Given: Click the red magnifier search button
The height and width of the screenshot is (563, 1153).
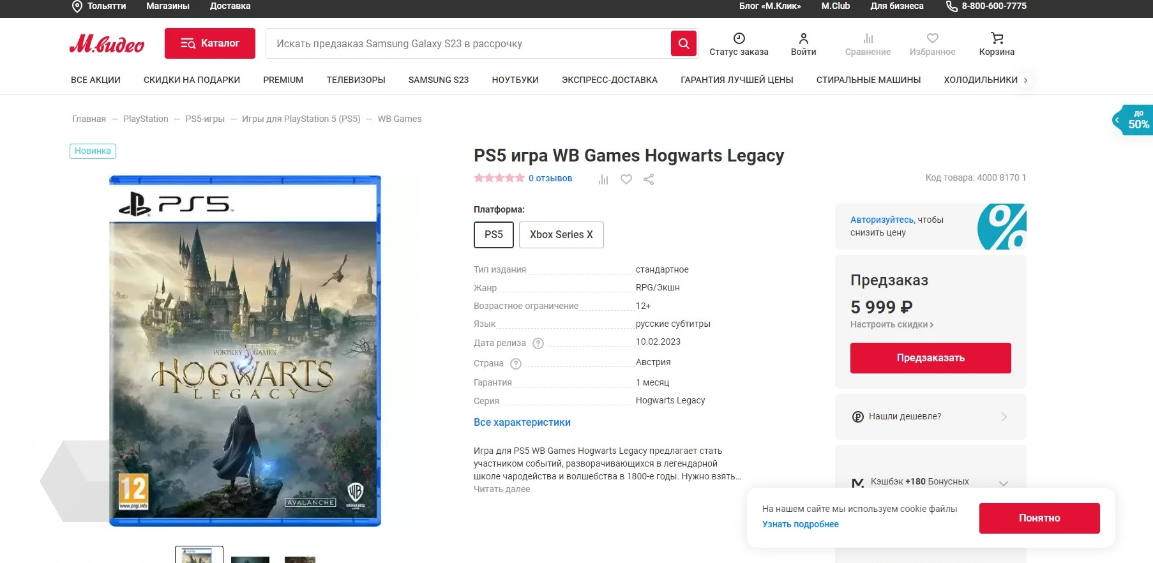Looking at the screenshot, I should [x=684, y=43].
